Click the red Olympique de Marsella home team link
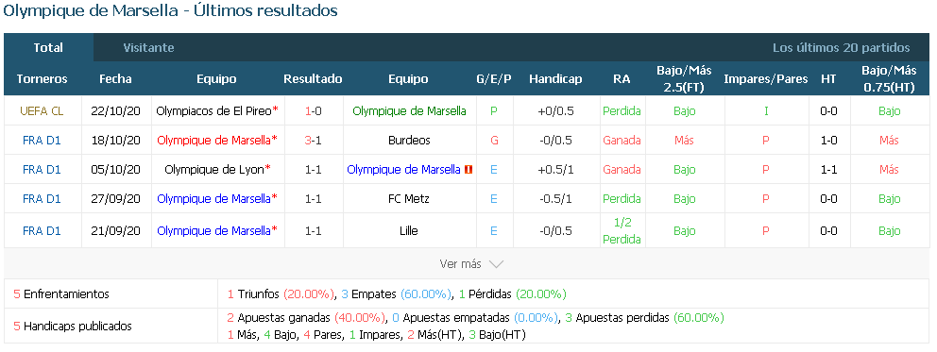 [x=213, y=141]
